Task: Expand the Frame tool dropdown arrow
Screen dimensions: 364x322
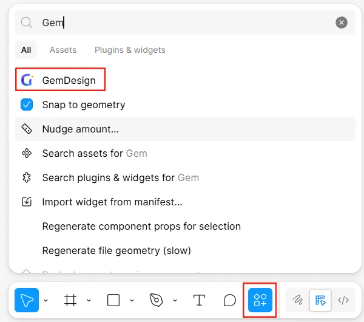Action: 89,300
